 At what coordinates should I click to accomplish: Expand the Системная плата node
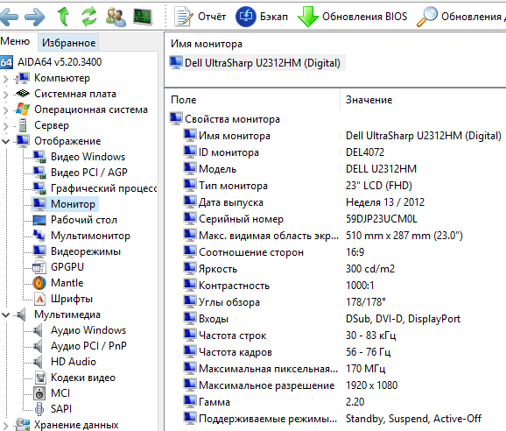point(5,95)
